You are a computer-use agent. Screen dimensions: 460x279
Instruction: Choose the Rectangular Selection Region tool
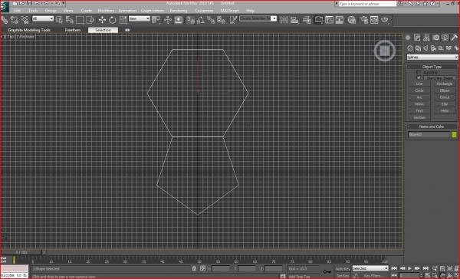(80, 20)
